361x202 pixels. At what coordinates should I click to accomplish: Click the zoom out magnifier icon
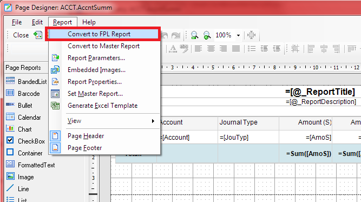[x=194, y=35]
